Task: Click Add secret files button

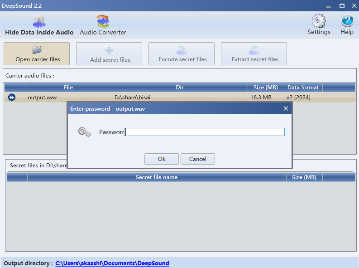Action: tap(109, 54)
